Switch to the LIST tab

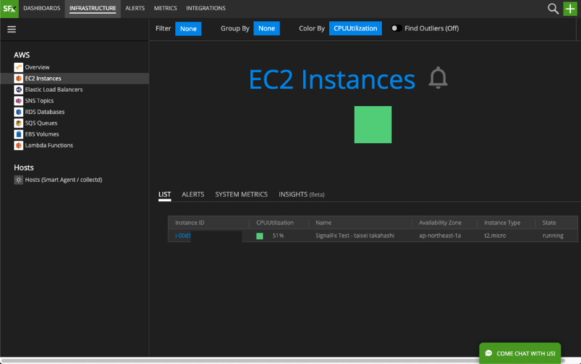[x=165, y=194]
